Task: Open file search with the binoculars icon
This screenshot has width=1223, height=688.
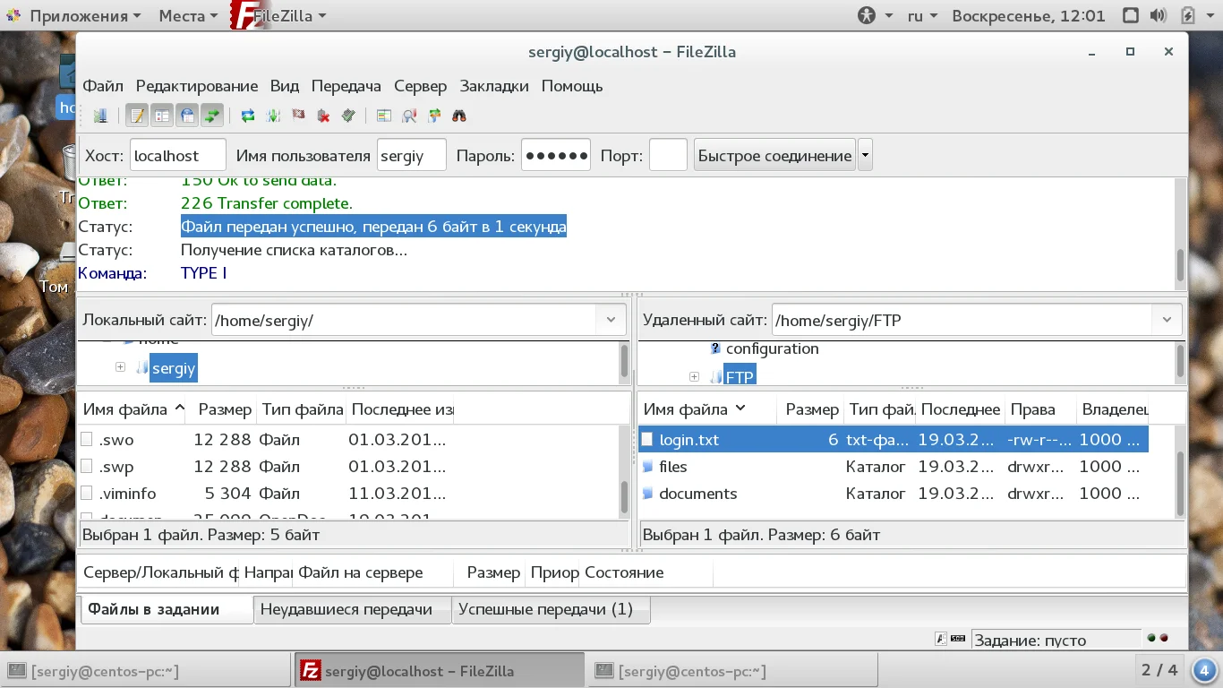Action: click(459, 116)
